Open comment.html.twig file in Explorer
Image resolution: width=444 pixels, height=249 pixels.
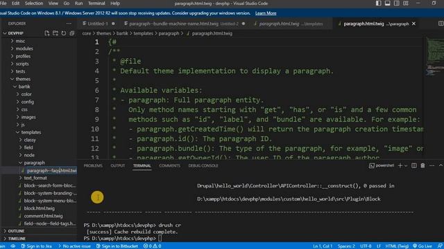[x=43, y=216]
